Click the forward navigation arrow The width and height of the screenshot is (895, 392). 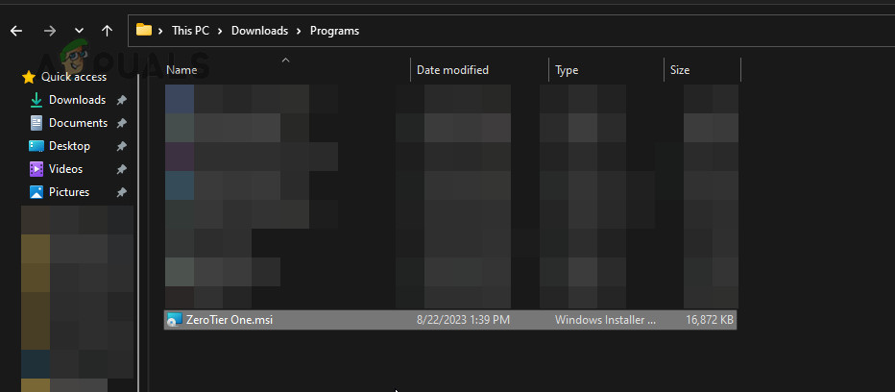(x=50, y=31)
